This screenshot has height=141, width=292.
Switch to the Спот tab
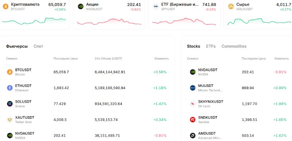[x=38, y=46]
